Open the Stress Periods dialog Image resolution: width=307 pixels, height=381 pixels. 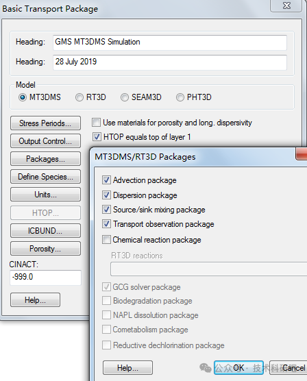pos(45,123)
